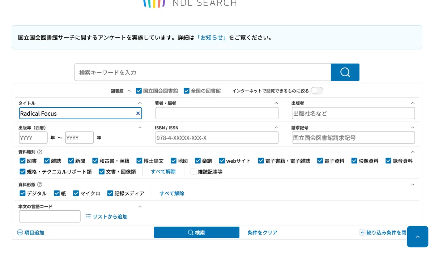Toggle the 国立国会図書館 checkbox
This screenshot has width=434, height=253.
139,91
